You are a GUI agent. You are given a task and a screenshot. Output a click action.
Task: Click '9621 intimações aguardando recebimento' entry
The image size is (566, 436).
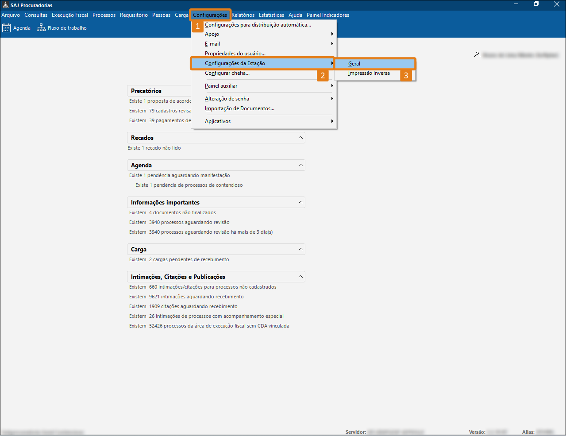click(x=196, y=297)
